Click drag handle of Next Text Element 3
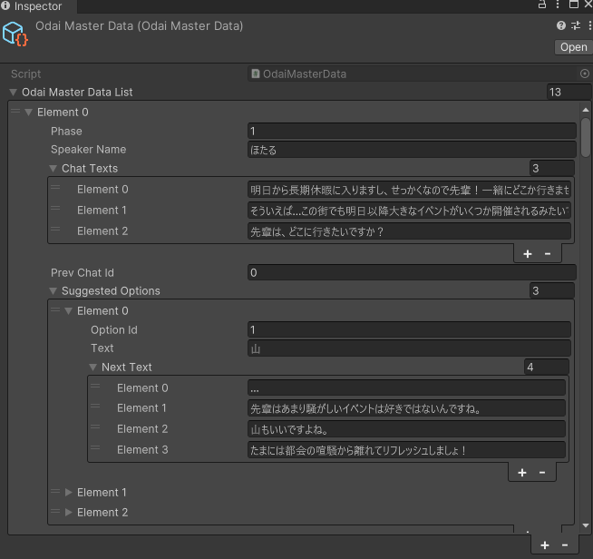The height and width of the screenshot is (559, 593). [x=95, y=447]
